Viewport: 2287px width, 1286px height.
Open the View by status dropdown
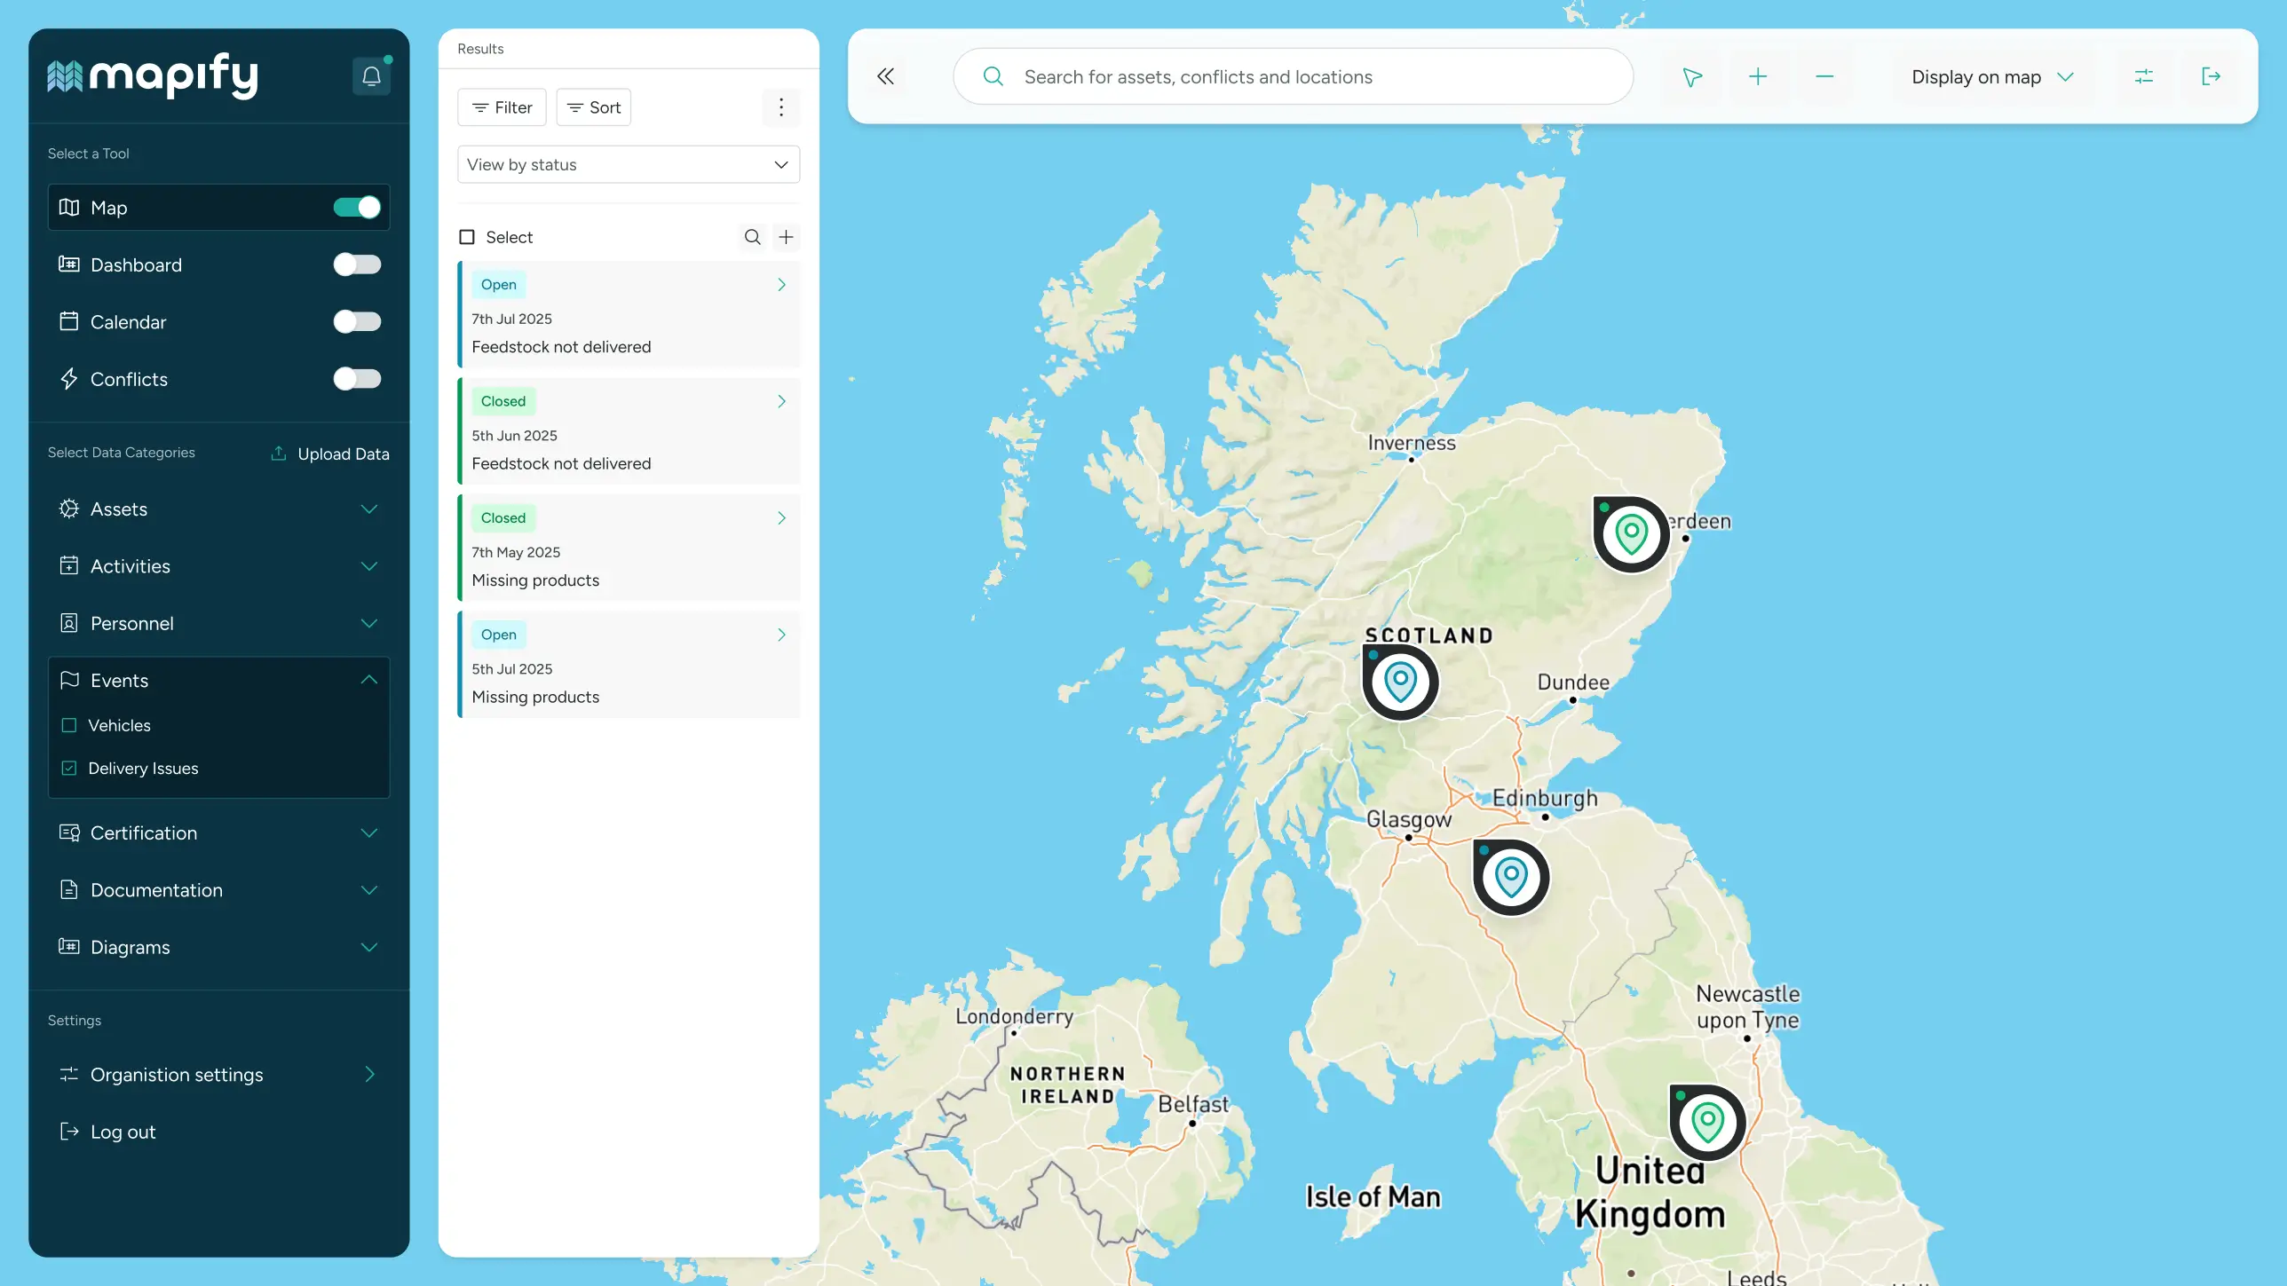[628, 164]
